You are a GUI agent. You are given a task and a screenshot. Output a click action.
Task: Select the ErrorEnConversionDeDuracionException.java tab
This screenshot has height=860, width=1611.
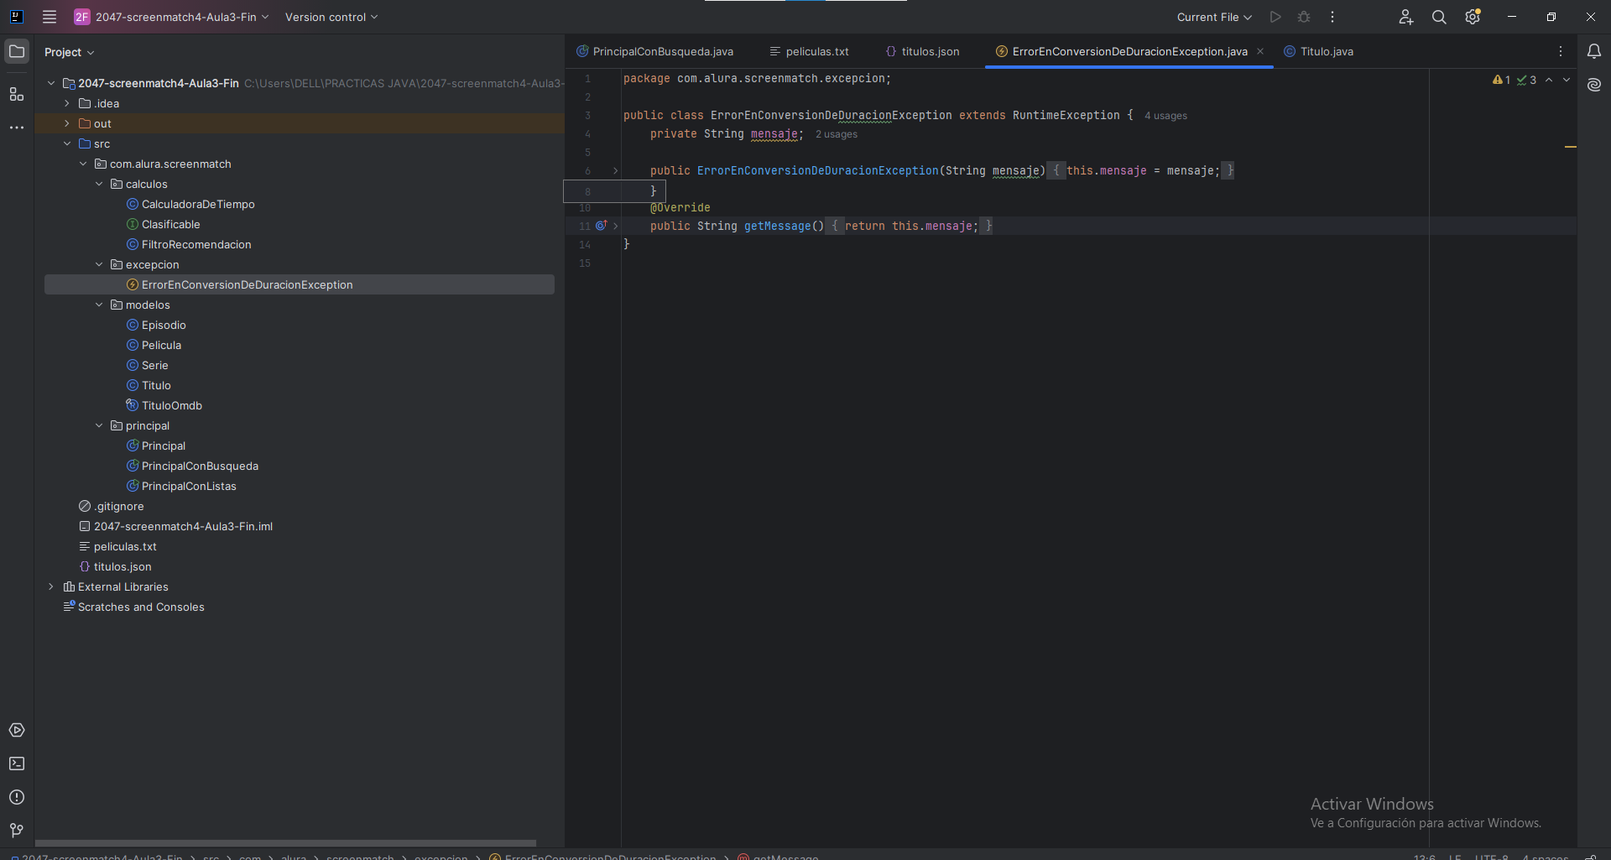(1129, 51)
